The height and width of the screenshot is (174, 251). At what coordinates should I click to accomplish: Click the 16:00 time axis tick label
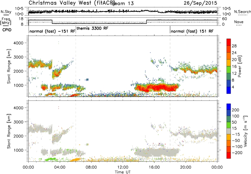pyautogui.click(x=154, y=167)
